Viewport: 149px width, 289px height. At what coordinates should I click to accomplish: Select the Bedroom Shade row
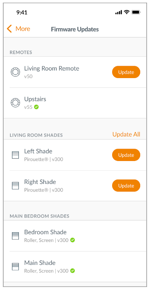(x=75, y=236)
